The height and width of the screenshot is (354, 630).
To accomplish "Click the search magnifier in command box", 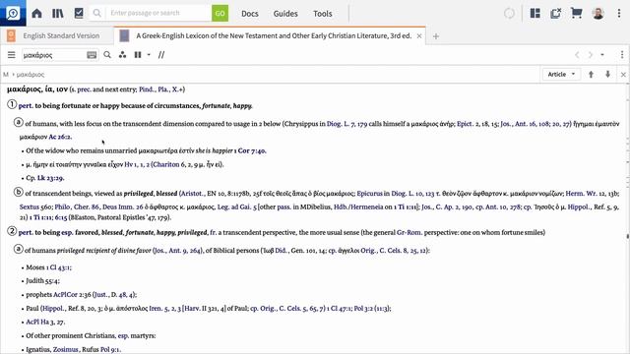I will pyautogui.click(x=96, y=13).
